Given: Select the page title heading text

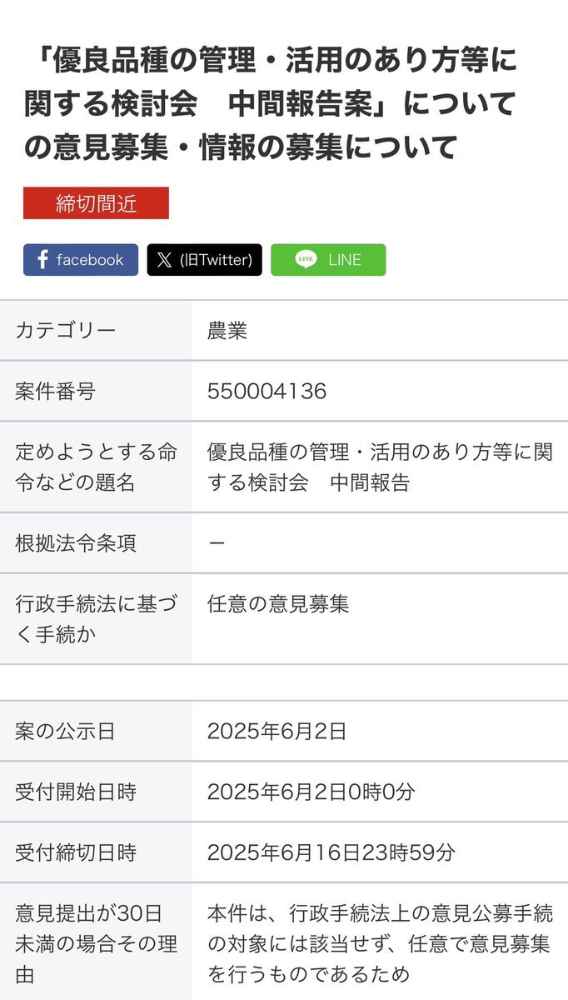Looking at the screenshot, I should point(271,104).
